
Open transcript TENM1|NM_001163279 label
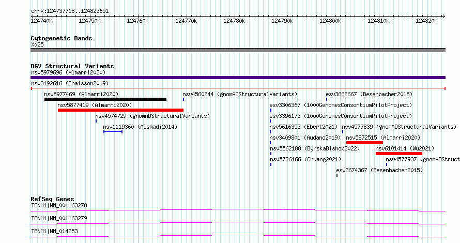pyautogui.click(x=59, y=218)
